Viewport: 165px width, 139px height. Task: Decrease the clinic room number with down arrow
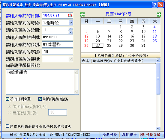[x=70, y=32]
